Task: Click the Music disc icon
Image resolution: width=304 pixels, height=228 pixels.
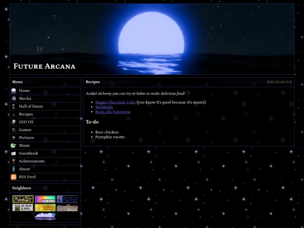Action: (14, 145)
